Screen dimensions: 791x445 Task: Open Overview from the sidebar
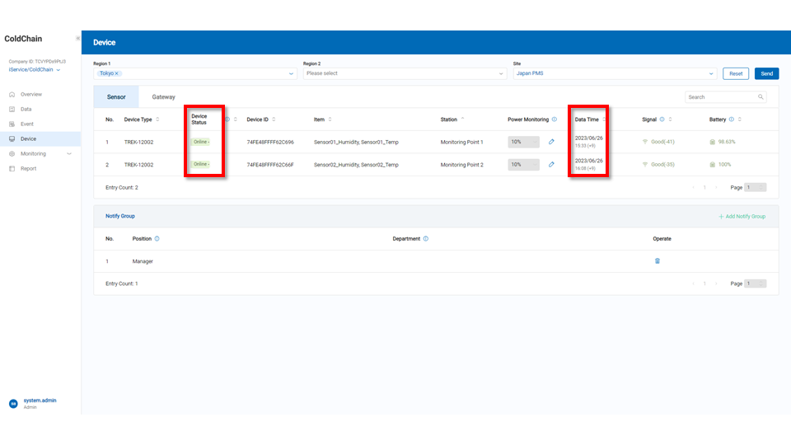click(x=31, y=95)
